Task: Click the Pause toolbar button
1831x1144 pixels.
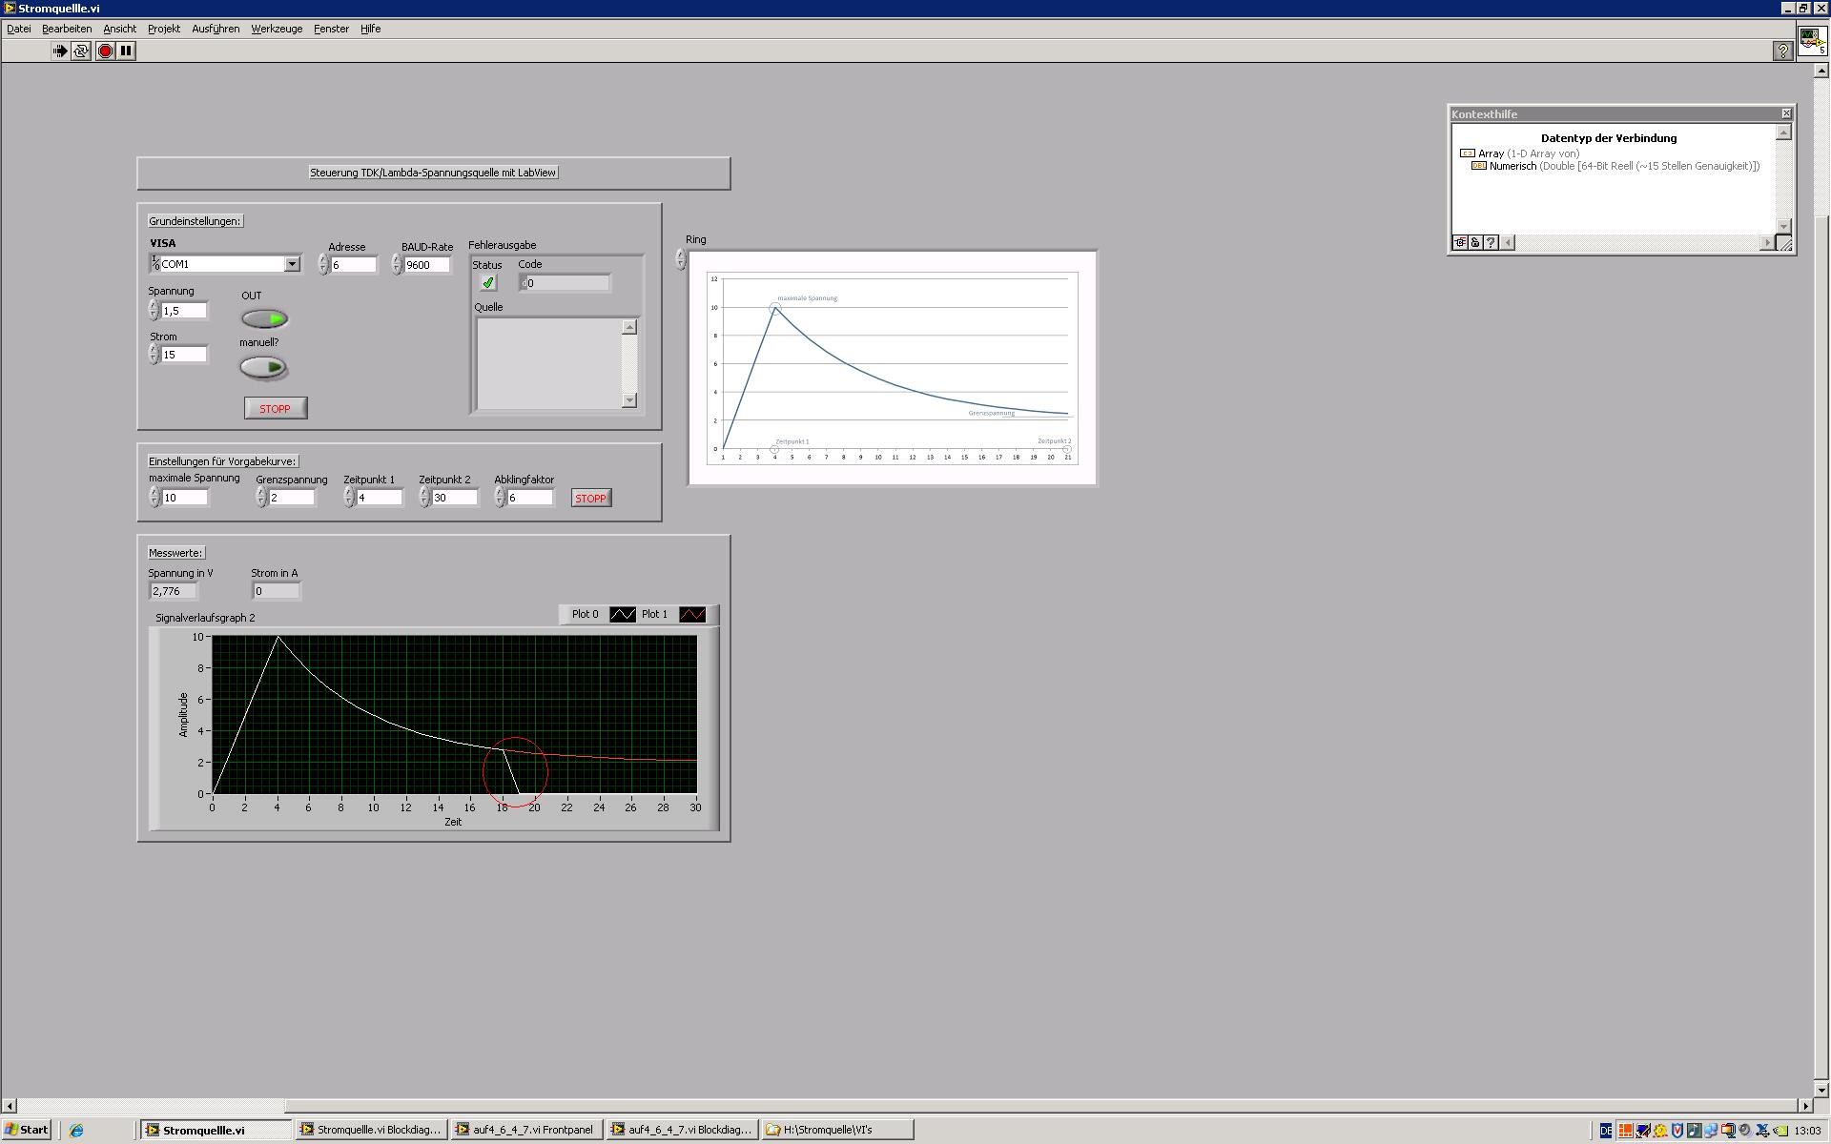Action: tap(126, 51)
